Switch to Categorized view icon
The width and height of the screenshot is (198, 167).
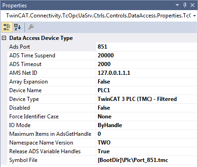point(7,27)
